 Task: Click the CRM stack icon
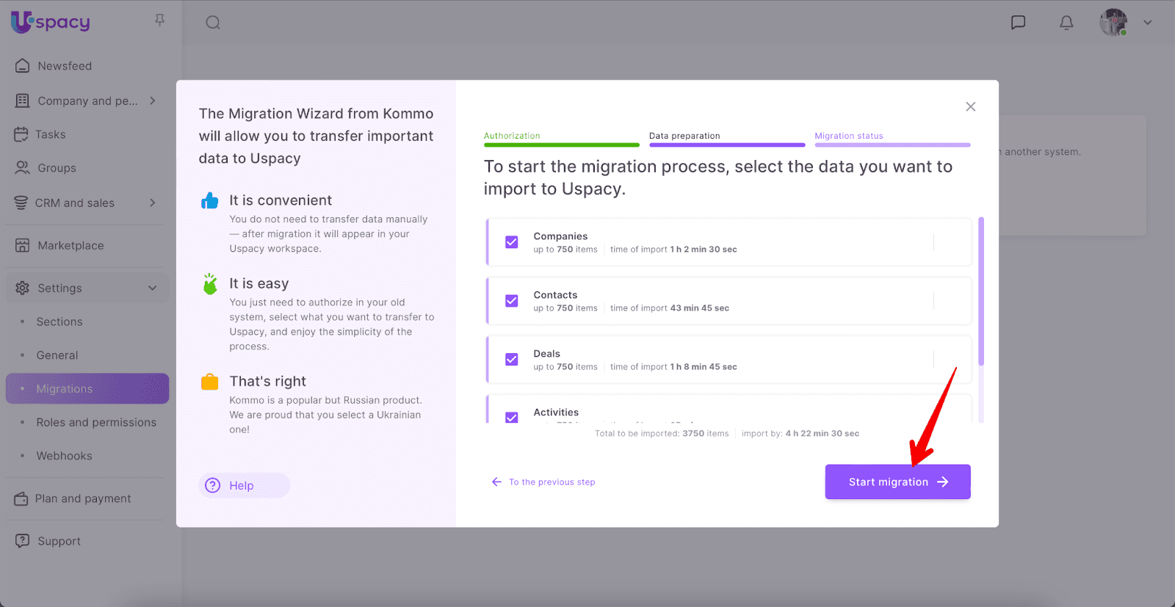[x=21, y=203]
